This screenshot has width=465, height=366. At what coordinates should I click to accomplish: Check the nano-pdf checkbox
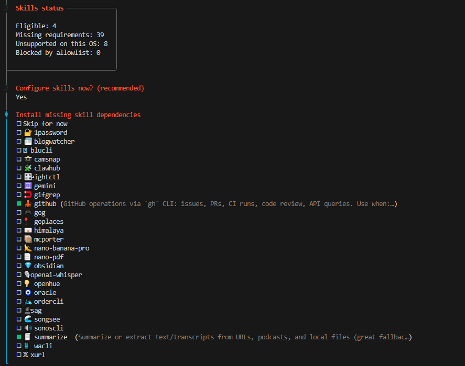coord(19,257)
